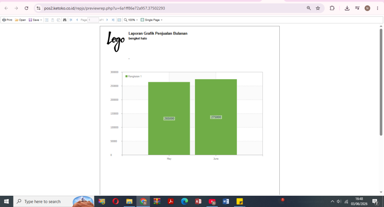
Task: Open Find with the binoculars icon
Action: click(x=64, y=20)
